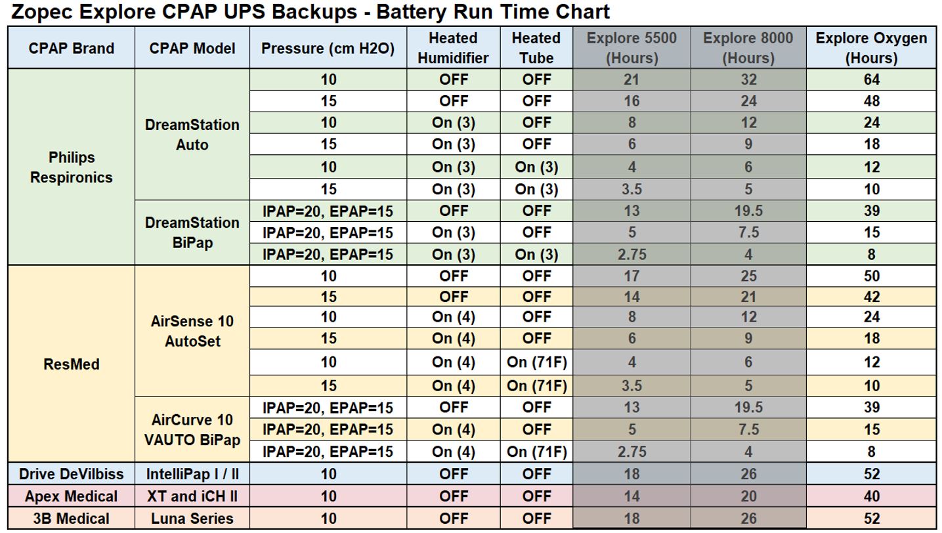This screenshot has width=942, height=533.
Task: Select the Explore Oxygen (Hours) header
Action: [x=871, y=48]
